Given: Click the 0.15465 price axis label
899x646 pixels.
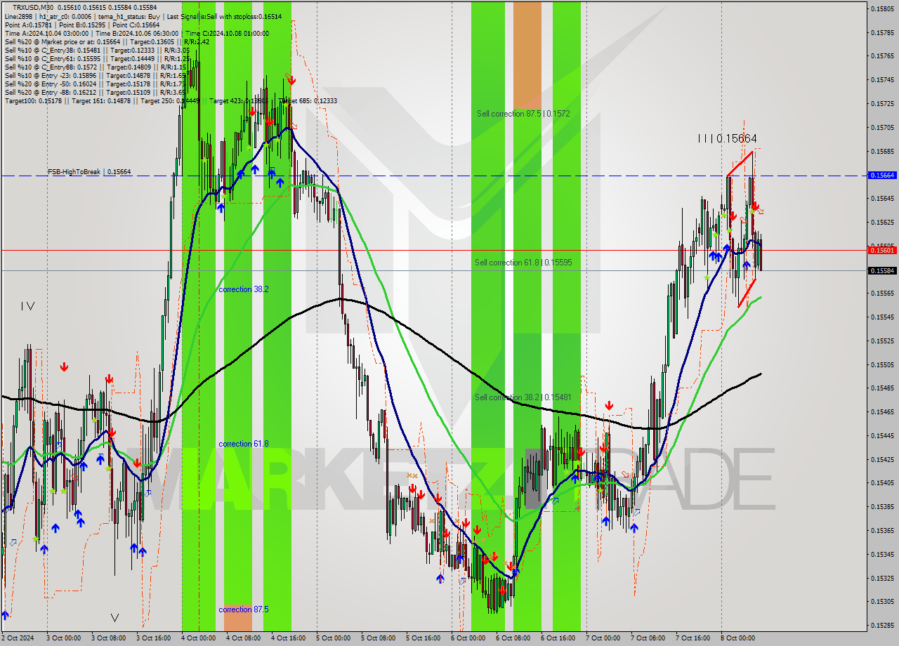Looking at the screenshot, I should point(881,411).
